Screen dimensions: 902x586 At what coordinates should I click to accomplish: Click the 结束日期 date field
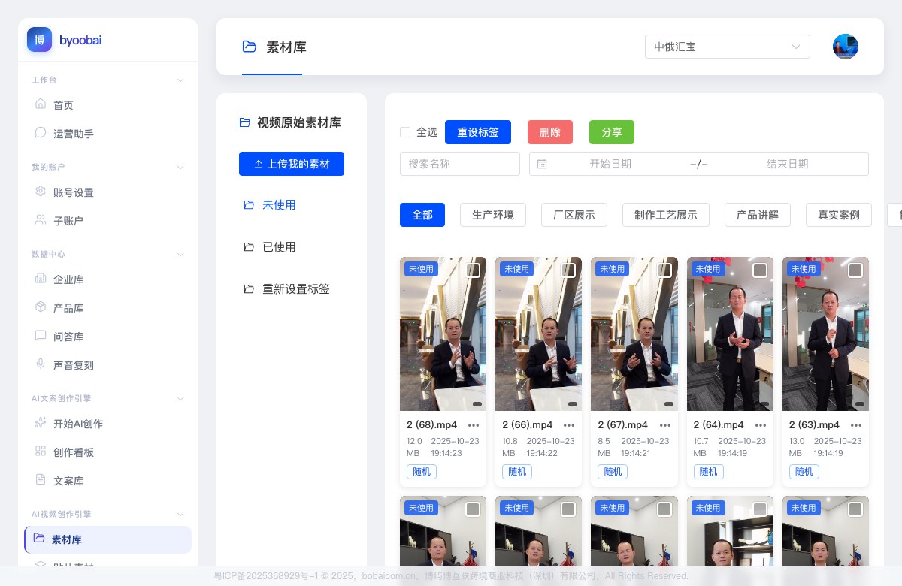point(788,164)
